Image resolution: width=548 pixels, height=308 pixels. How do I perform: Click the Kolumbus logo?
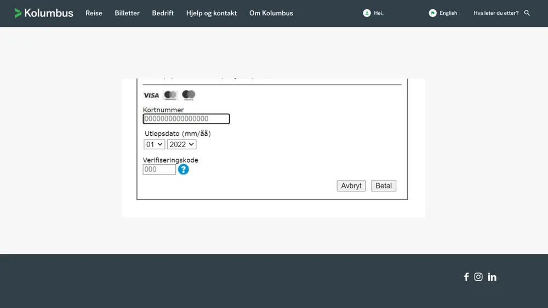[44, 13]
